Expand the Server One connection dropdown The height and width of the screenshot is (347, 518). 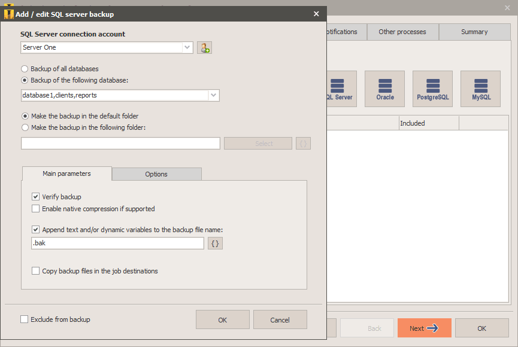pyautogui.click(x=187, y=47)
